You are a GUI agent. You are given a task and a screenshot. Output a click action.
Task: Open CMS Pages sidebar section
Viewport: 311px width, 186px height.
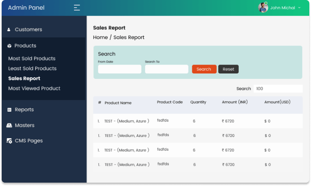pyautogui.click(x=29, y=141)
